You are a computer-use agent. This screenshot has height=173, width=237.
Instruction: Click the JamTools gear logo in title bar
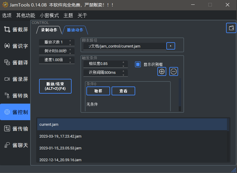coord(5,5)
